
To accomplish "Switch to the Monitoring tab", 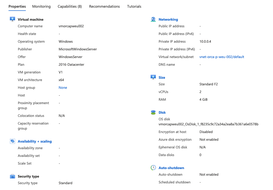I will (x=41, y=6).
